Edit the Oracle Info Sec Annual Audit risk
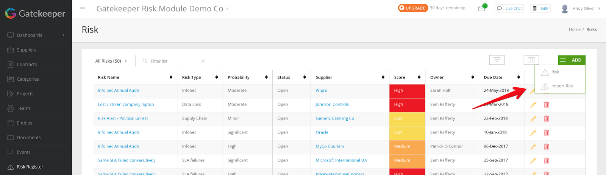Image resolution: width=606 pixels, height=175 pixels. 533,133
